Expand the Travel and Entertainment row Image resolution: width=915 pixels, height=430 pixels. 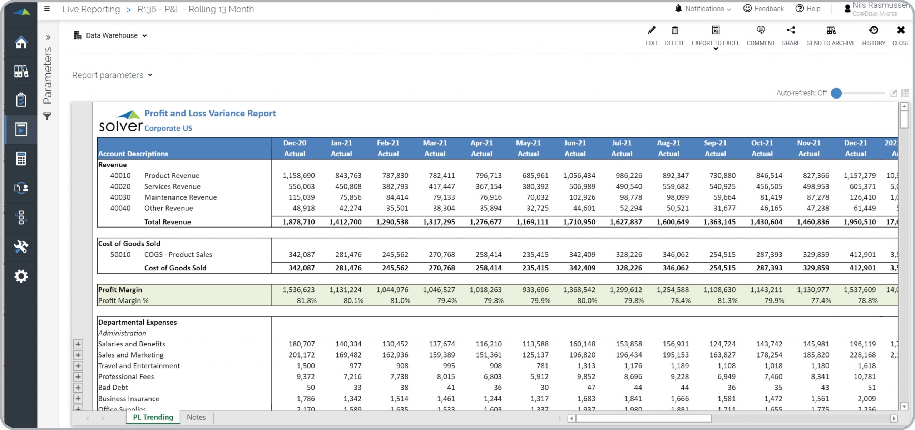tap(78, 366)
